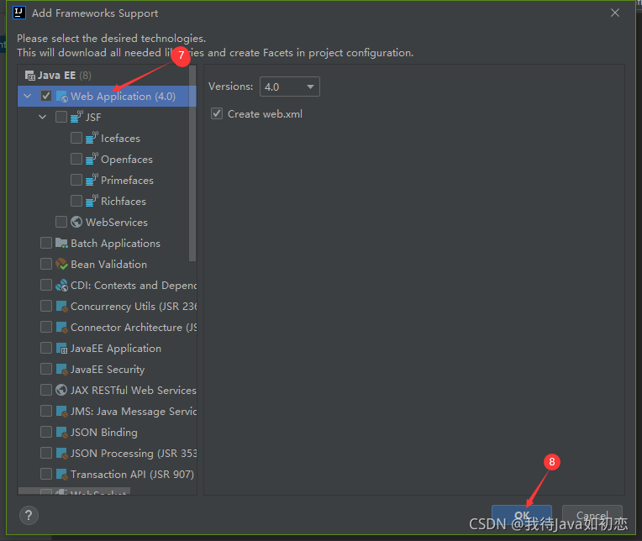Select the Web Application (4.0) row text
Screen dimensions: 642x541
(x=123, y=97)
